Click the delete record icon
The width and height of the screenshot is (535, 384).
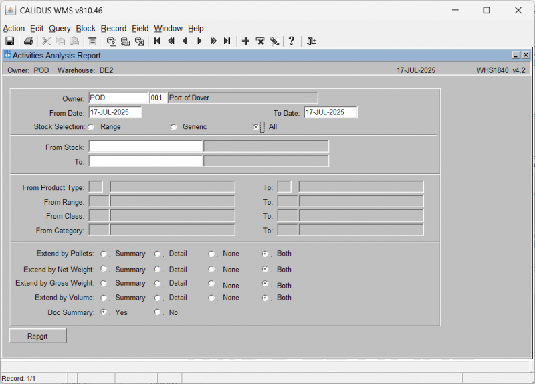pos(260,41)
